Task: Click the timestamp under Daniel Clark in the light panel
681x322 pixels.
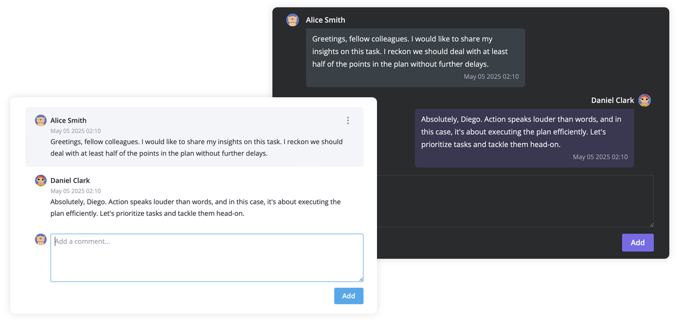Action: (76, 191)
